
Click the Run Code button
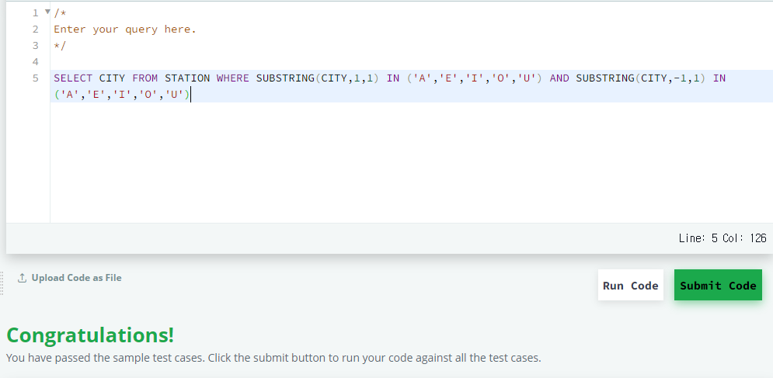pos(631,285)
